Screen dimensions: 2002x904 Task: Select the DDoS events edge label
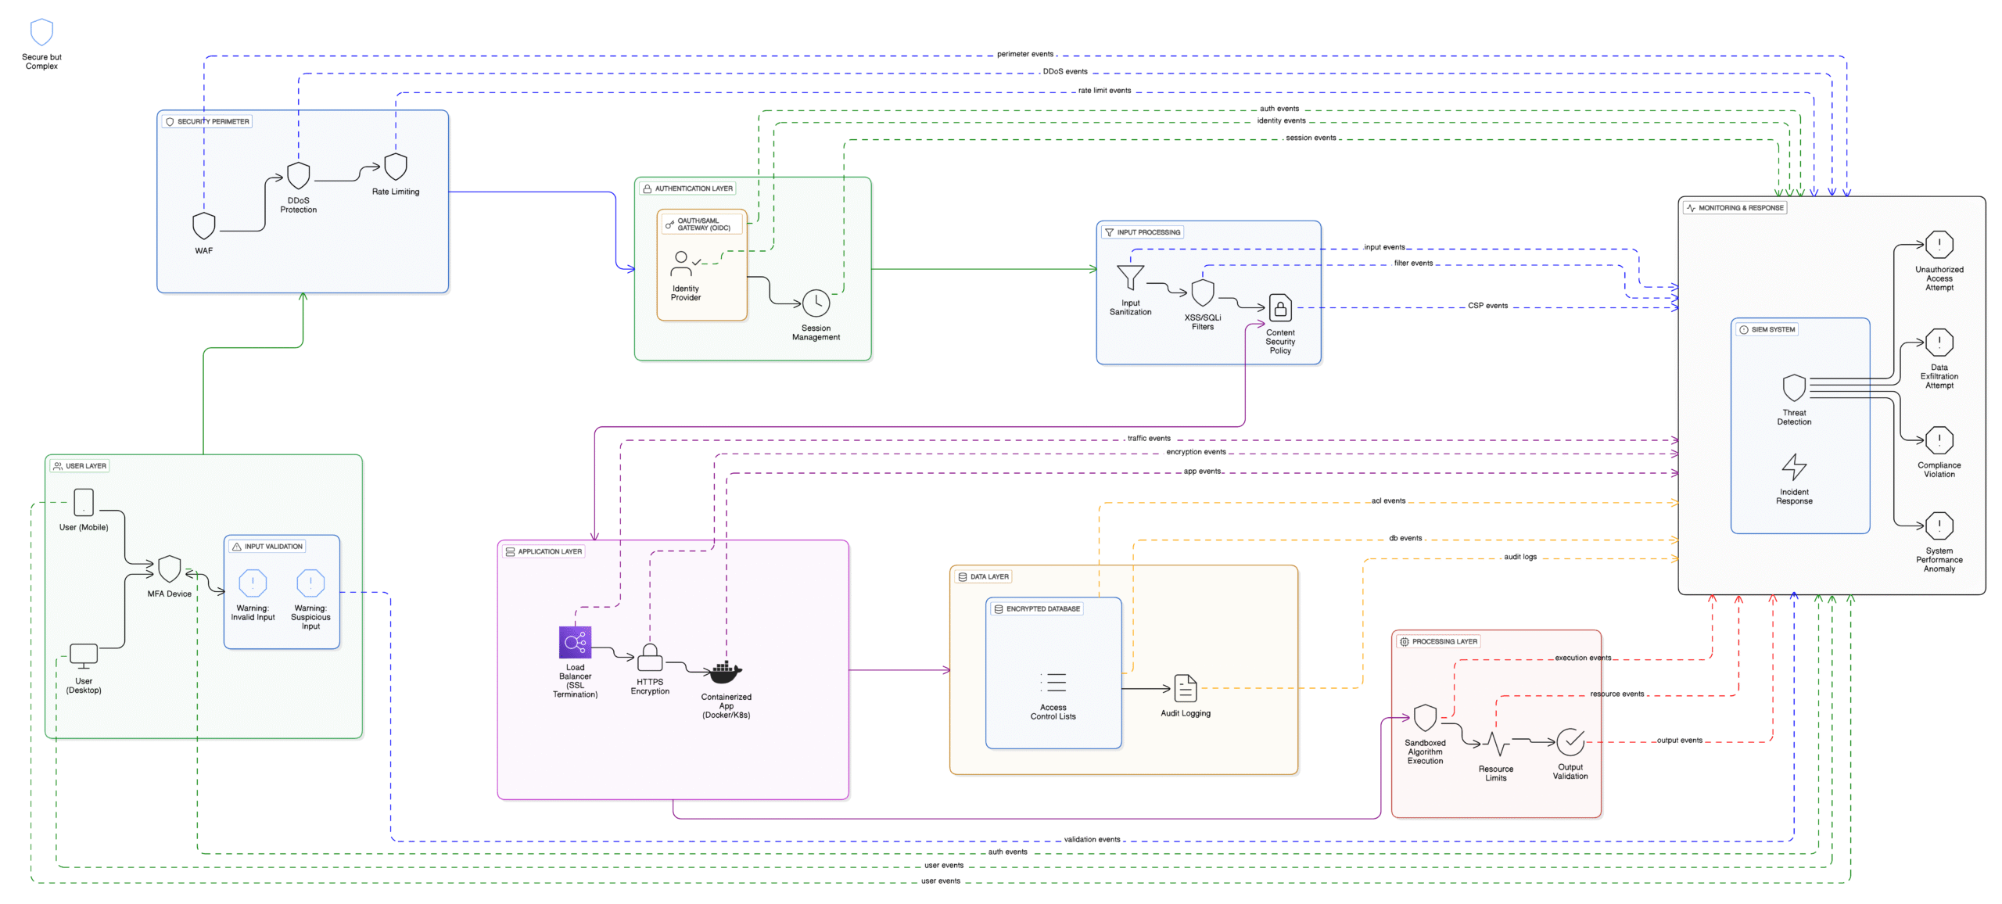(x=1064, y=72)
